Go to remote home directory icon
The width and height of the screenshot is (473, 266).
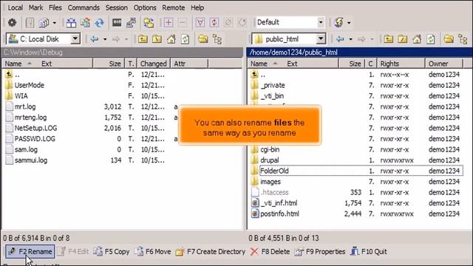[x=417, y=39]
